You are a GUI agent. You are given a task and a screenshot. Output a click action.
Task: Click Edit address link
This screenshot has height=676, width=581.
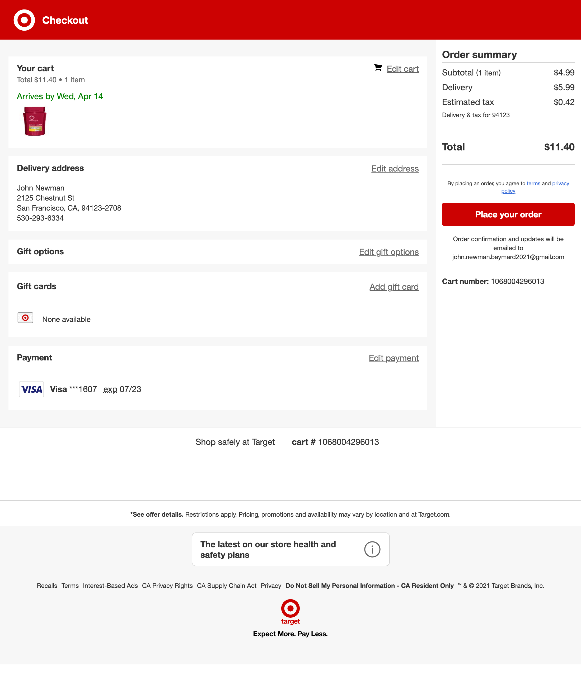(x=395, y=169)
